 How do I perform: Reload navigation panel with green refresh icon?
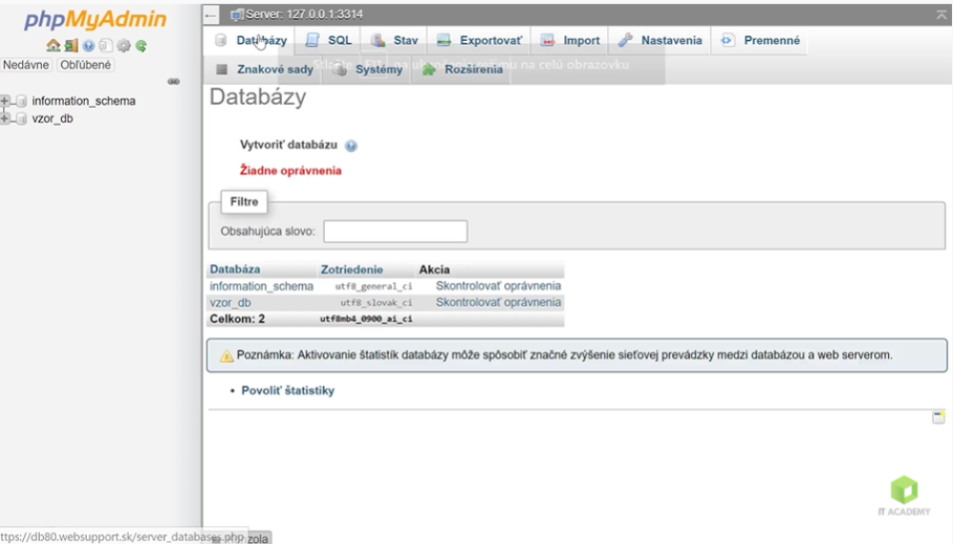click(141, 46)
